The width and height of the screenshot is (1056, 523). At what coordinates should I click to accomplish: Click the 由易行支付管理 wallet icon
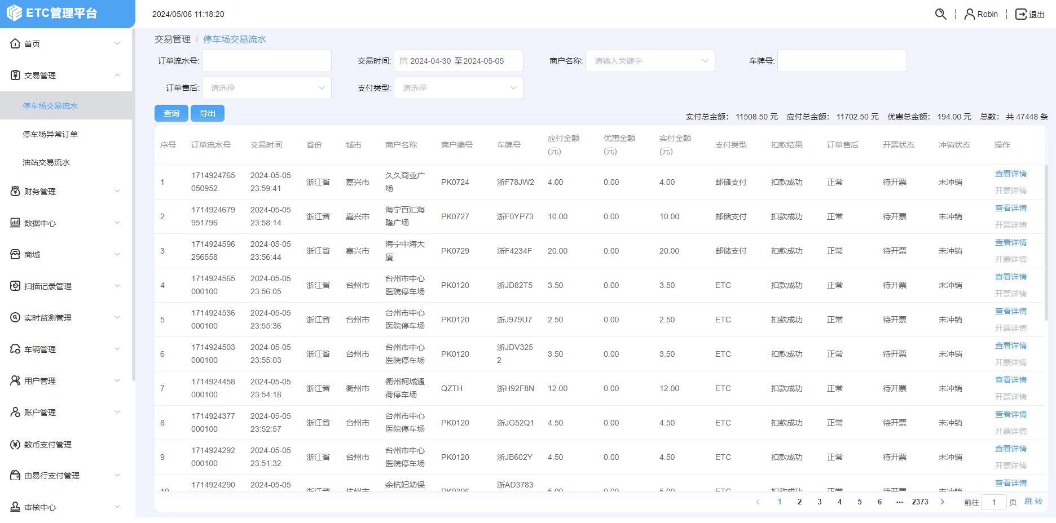15,475
